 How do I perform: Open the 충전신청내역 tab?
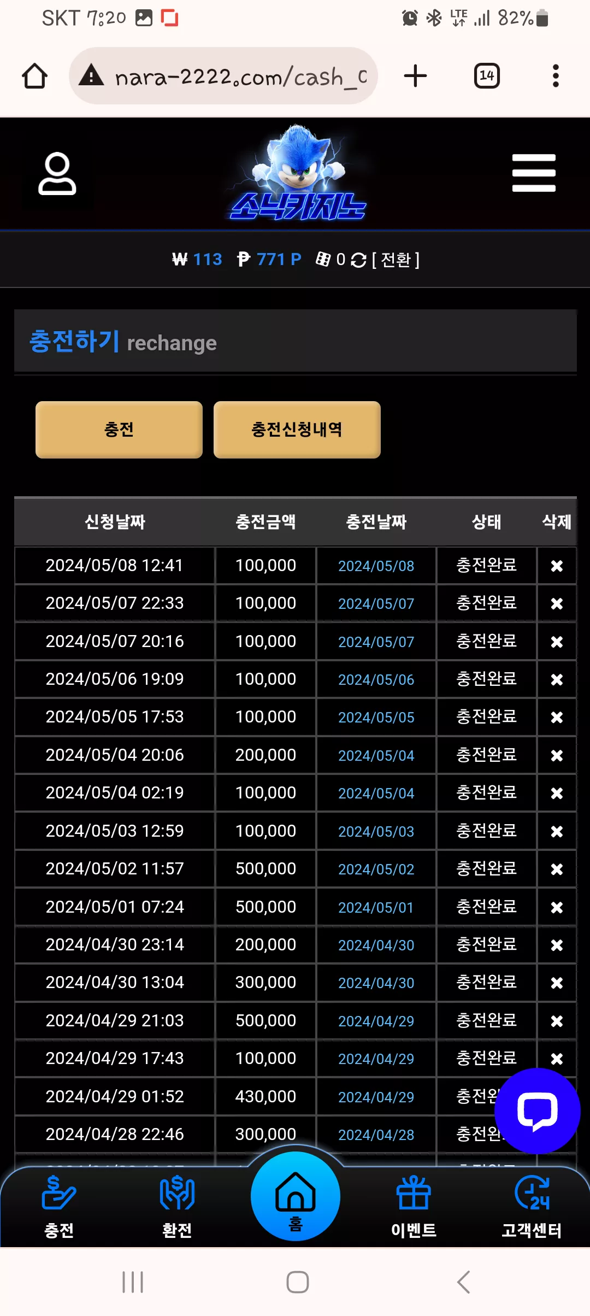pos(297,430)
